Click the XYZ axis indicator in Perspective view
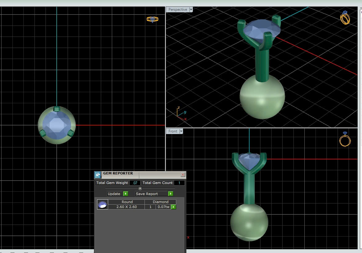Image resolution: width=362 pixels, height=253 pixels. 181,114
